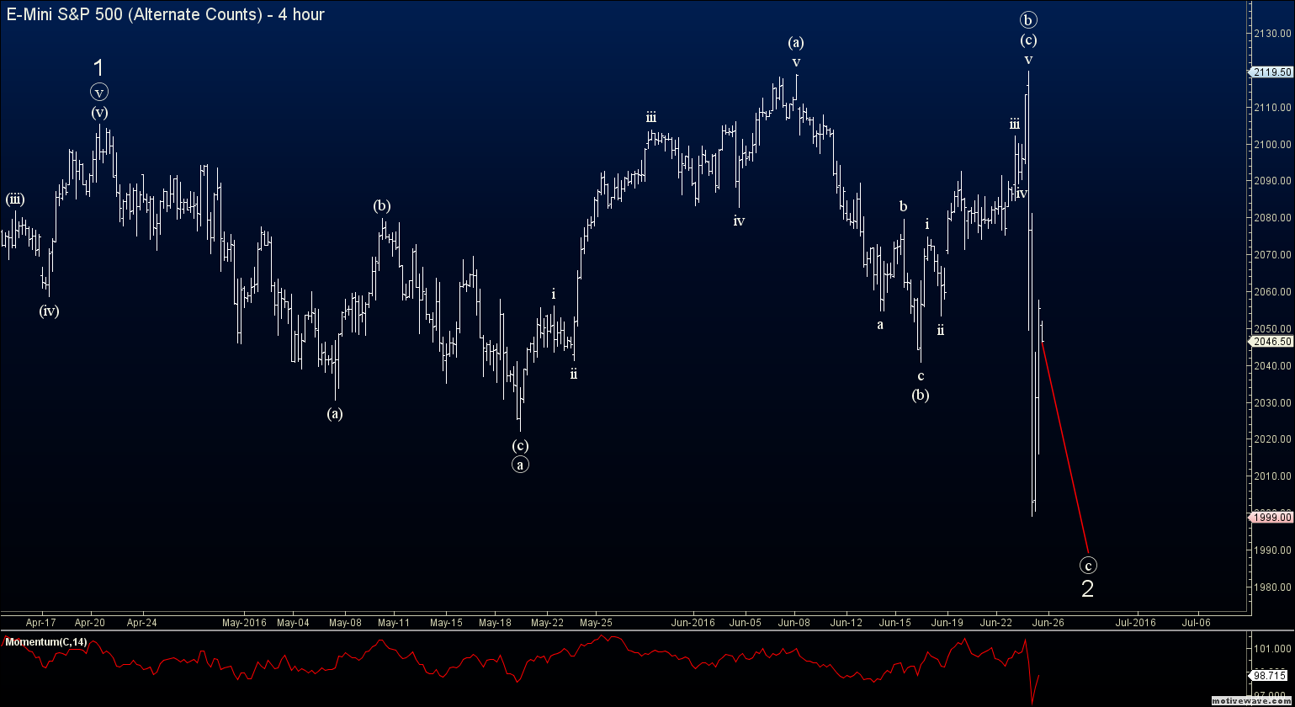Image resolution: width=1295 pixels, height=707 pixels.
Task: Select the May-11 date label
Action: click(394, 624)
